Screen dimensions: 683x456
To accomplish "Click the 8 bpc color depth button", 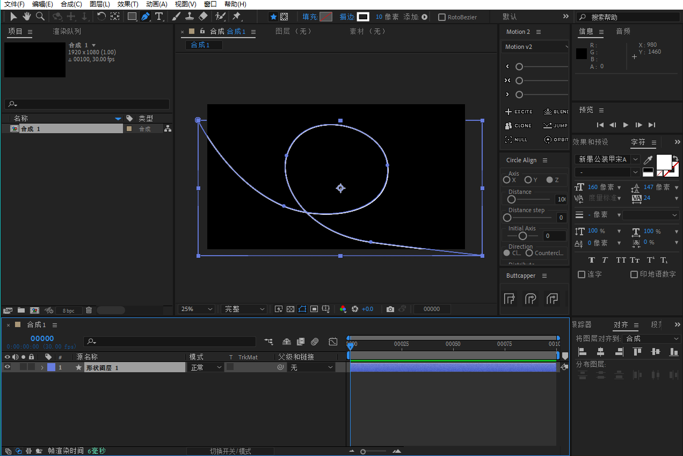I will tap(69, 310).
